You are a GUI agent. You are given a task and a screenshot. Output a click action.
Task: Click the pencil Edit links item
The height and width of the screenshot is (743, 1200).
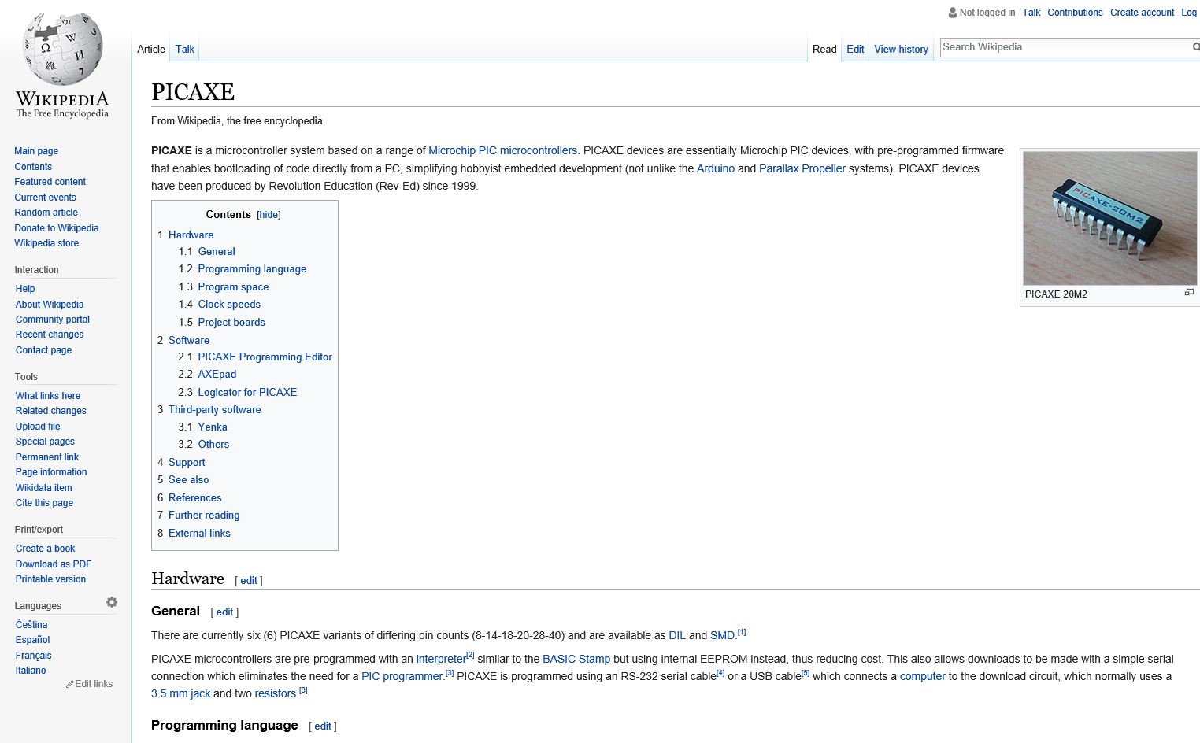coord(89,684)
